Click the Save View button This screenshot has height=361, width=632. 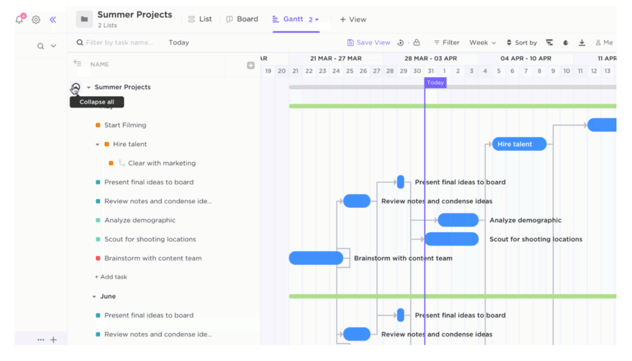point(369,43)
